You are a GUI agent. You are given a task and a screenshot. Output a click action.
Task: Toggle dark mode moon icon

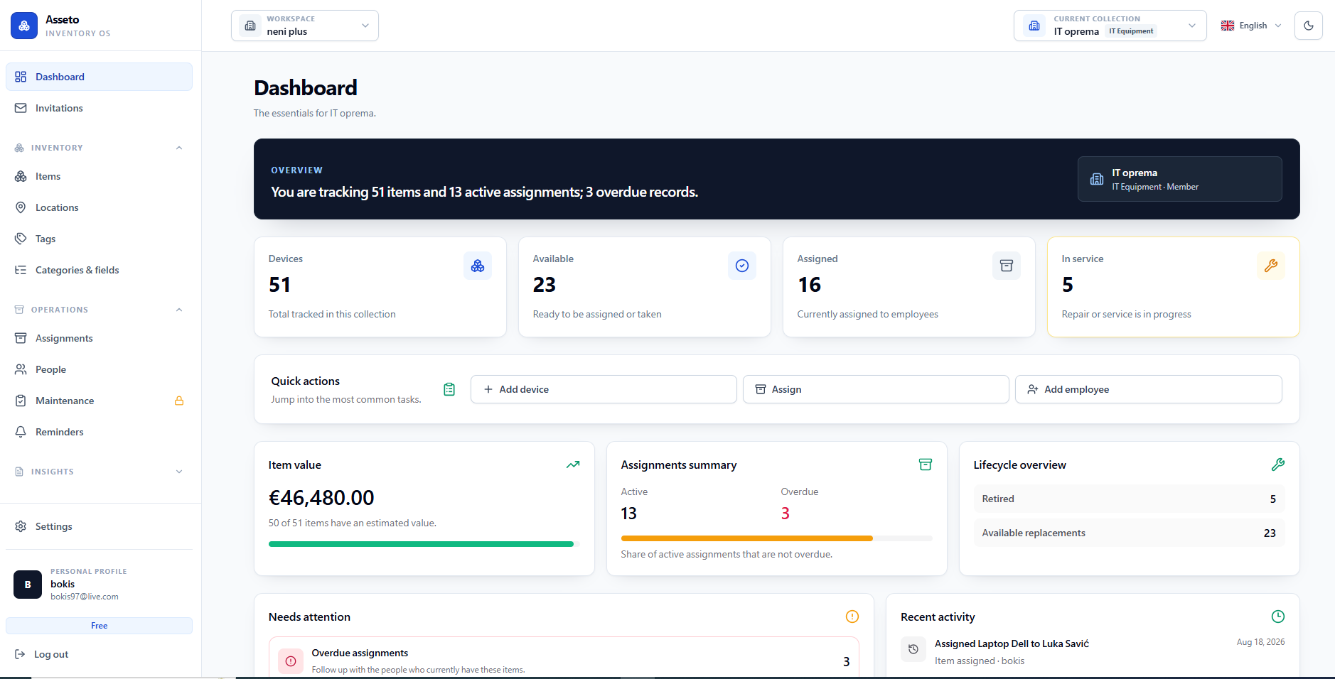click(x=1308, y=26)
